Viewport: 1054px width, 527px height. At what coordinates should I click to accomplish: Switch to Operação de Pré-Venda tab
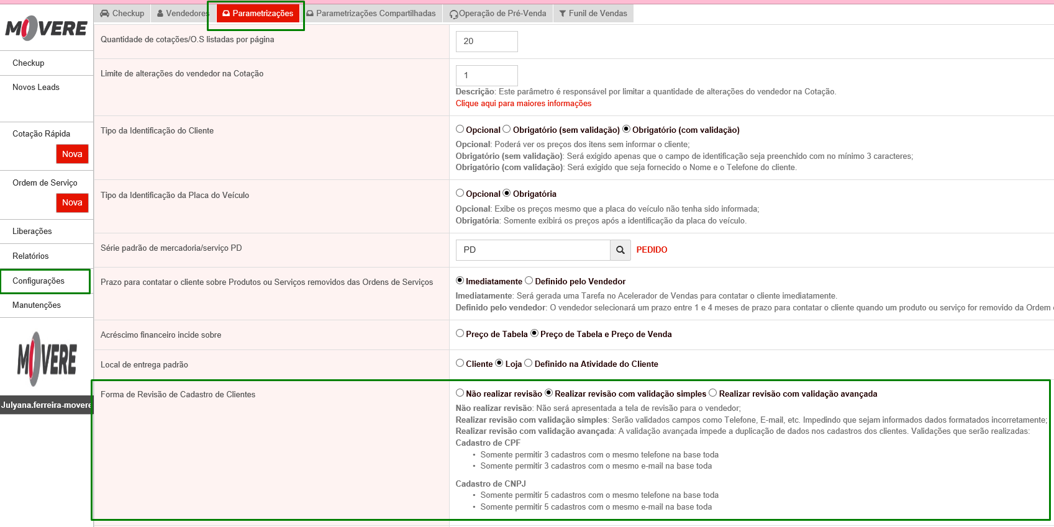[x=498, y=14]
